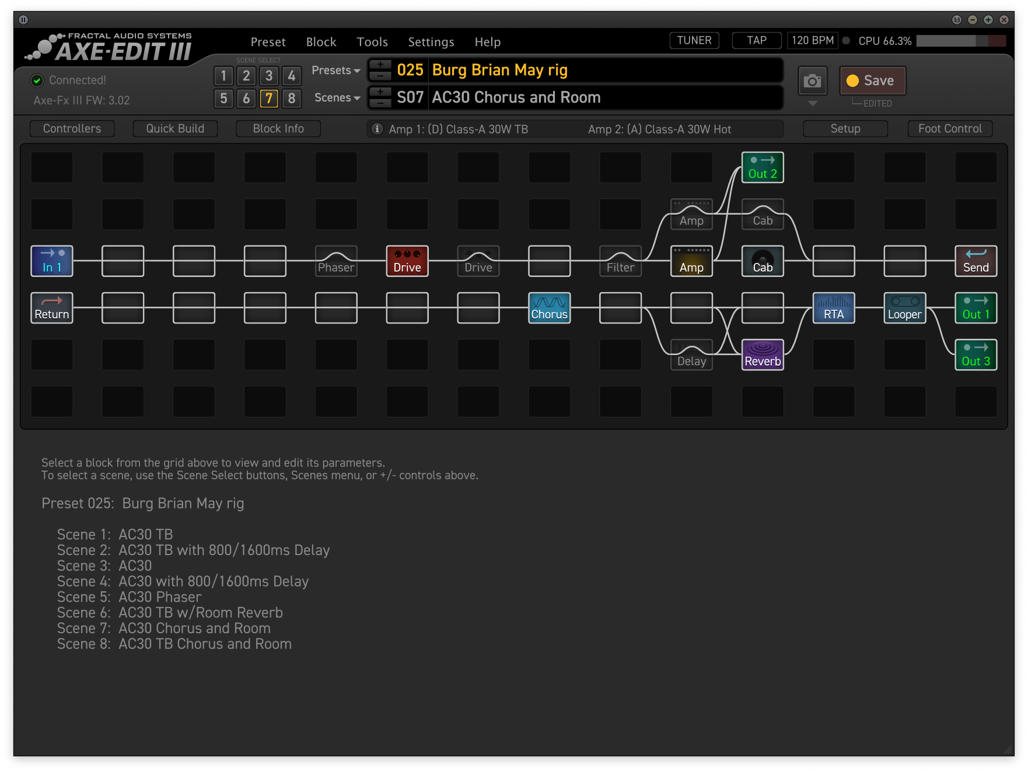Image resolution: width=1028 pixels, height=772 pixels.
Task: Select the In 1 input block
Action: [x=52, y=261]
